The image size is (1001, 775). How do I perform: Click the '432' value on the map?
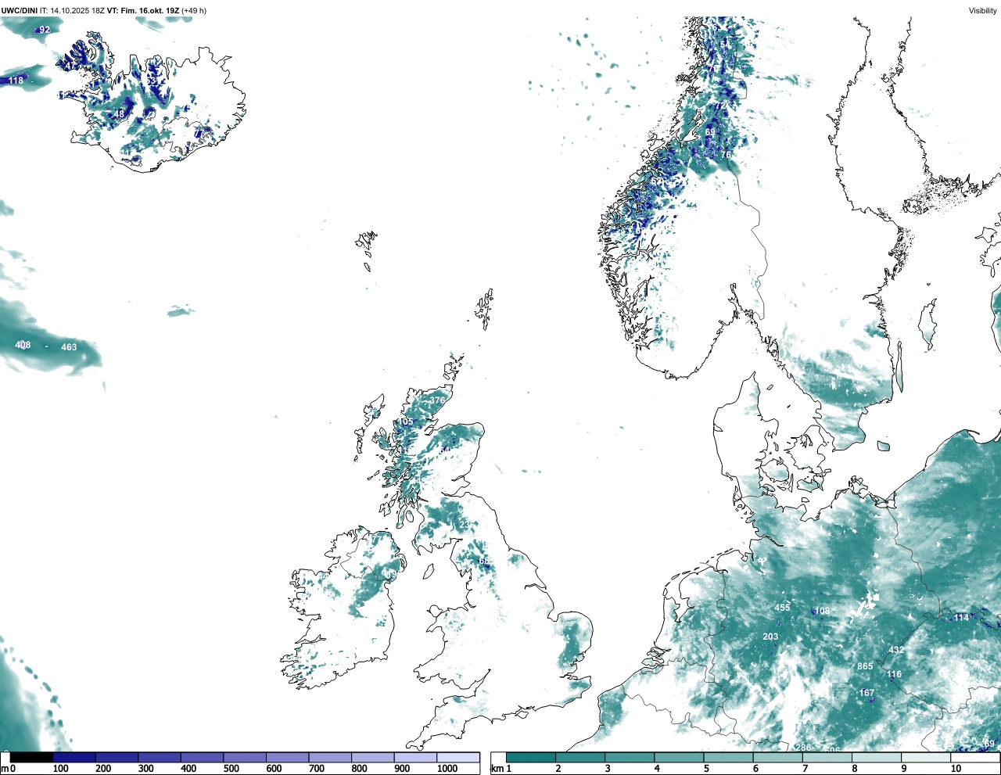coord(896,650)
